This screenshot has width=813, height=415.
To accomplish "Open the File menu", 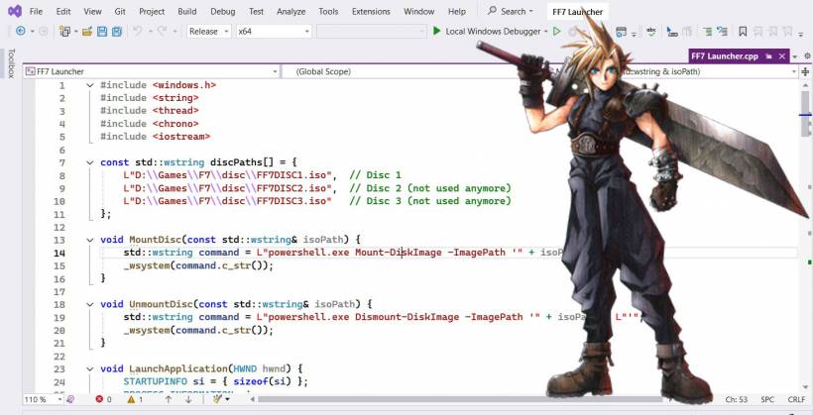I will click(37, 12).
